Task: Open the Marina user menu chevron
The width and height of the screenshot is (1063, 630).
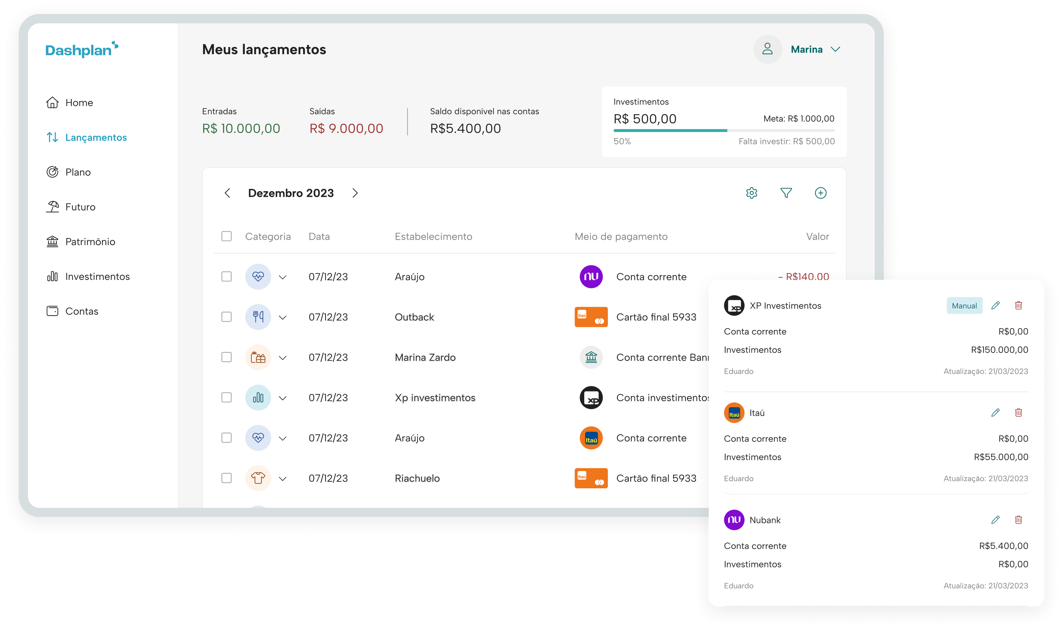Action: point(835,50)
